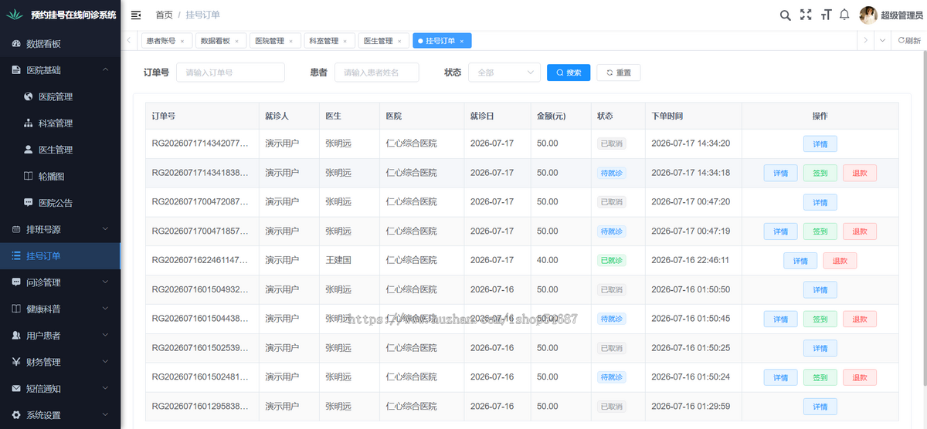This screenshot has height=429, width=927.
Task: Go to 首页 breadcrumb link
Action: pos(164,15)
